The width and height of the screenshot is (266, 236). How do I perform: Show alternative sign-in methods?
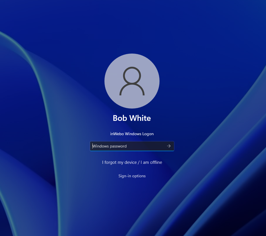pos(132,176)
